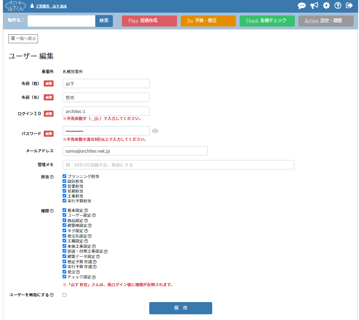Open the Action 設定・調整 menu
359x320 pixels.
[326, 21]
